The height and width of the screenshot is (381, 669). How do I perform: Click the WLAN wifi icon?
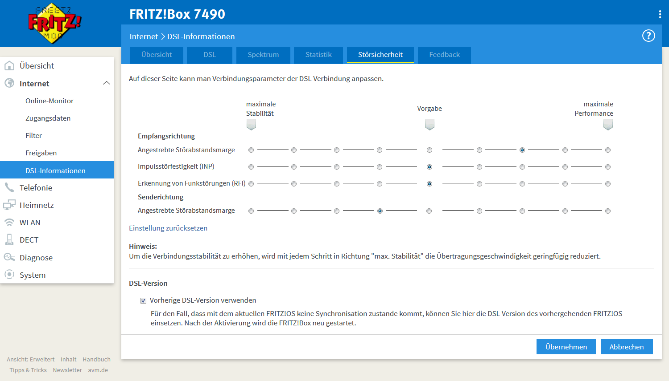[x=9, y=223]
